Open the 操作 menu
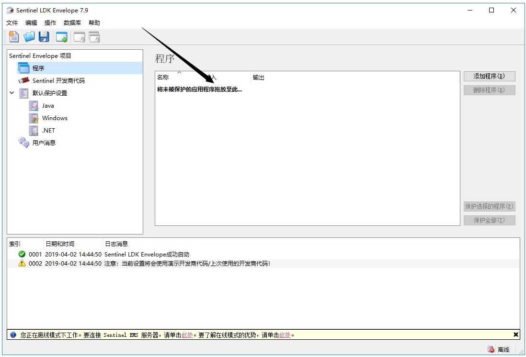 (50, 23)
